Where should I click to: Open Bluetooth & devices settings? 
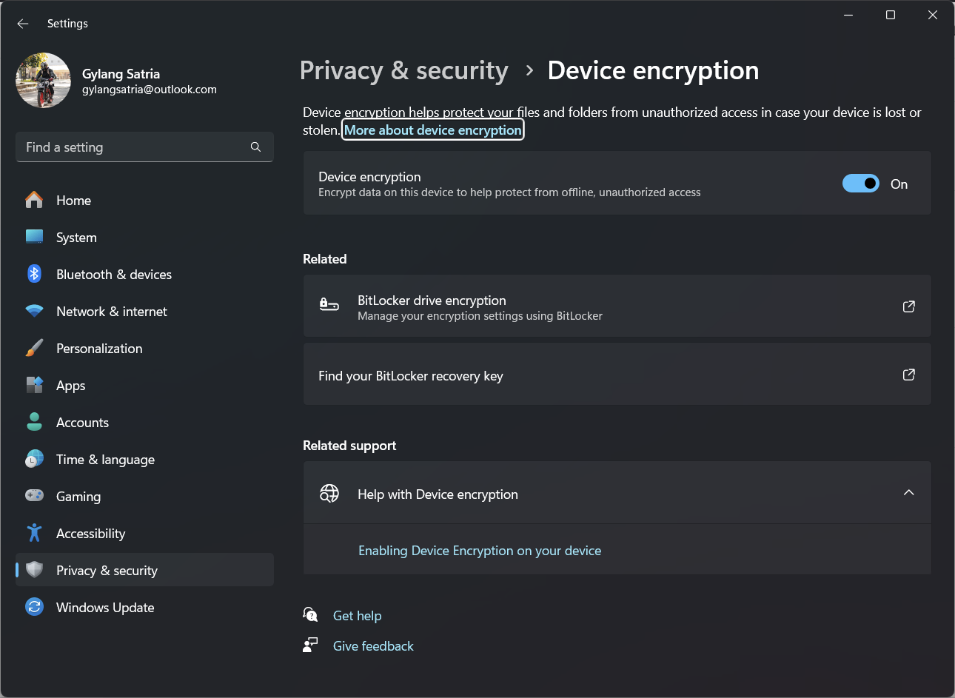(x=144, y=274)
